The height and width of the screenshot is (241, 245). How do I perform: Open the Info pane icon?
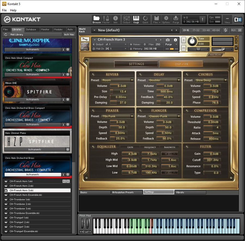(x=115, y=20)
